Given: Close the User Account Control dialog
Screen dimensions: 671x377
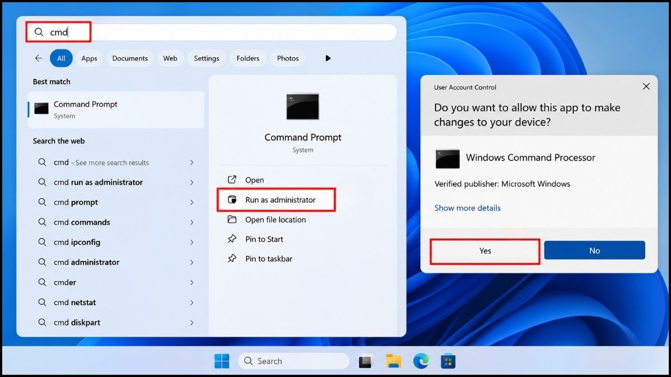Looking at the screenshot, I should point(646,87).
